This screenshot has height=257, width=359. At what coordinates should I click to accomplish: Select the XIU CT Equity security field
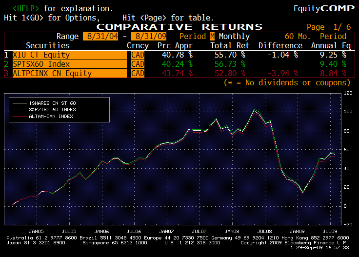pyautogui.click(x=68, y=55)
